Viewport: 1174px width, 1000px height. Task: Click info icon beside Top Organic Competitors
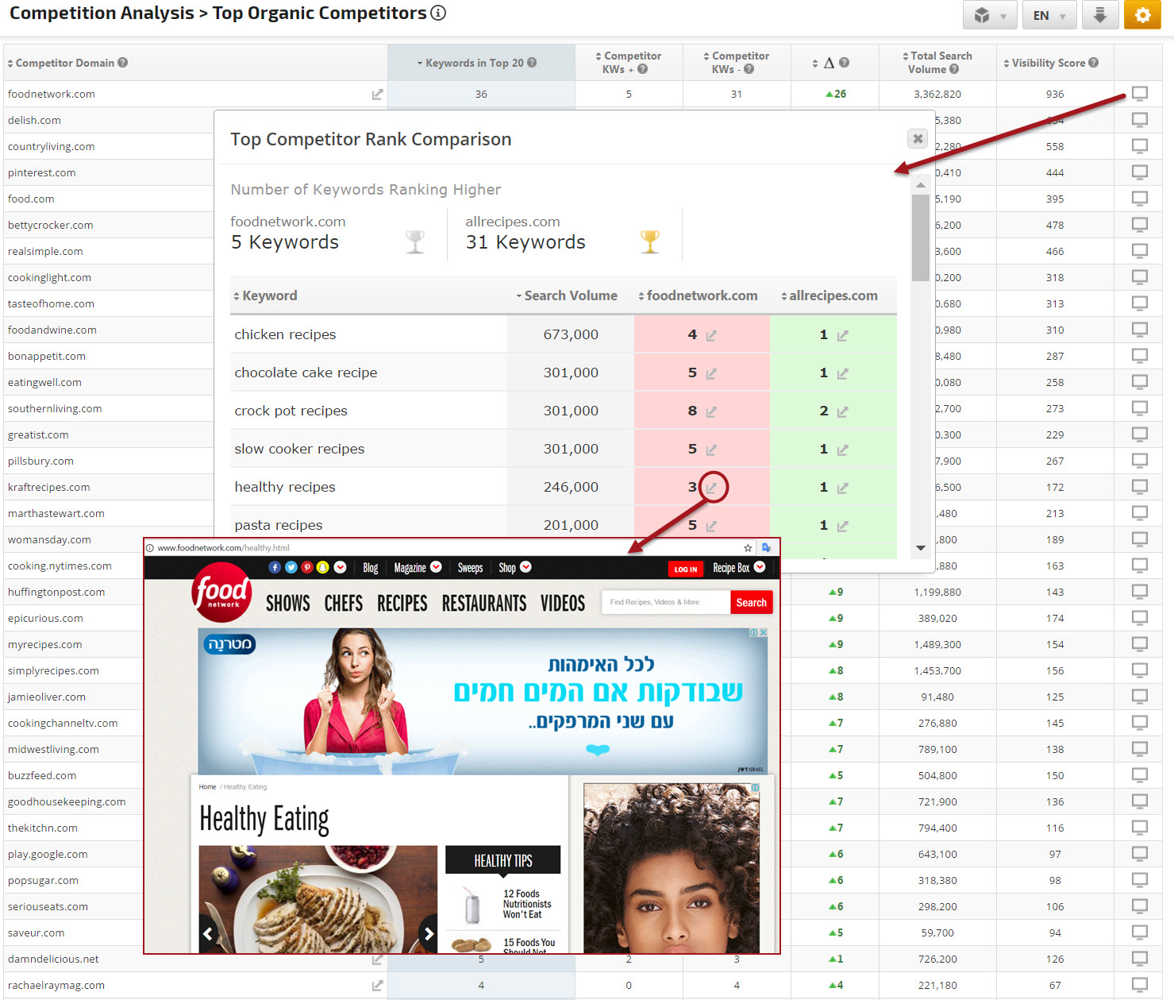[438, 13]
